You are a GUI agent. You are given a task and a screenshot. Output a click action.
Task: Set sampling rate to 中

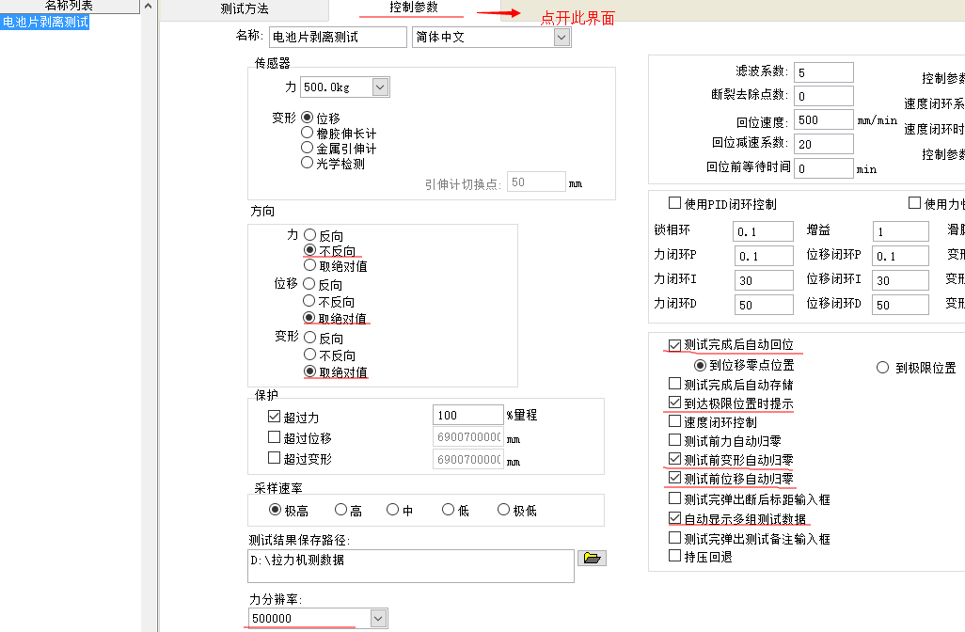point(392,510)
